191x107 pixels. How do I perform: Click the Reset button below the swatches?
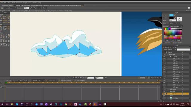coord(178,40)
